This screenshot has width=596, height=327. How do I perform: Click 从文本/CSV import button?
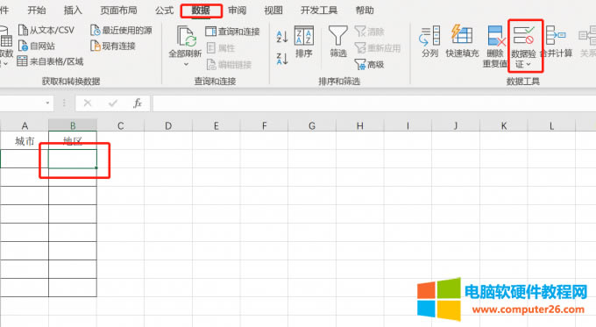tap(46, 30)
